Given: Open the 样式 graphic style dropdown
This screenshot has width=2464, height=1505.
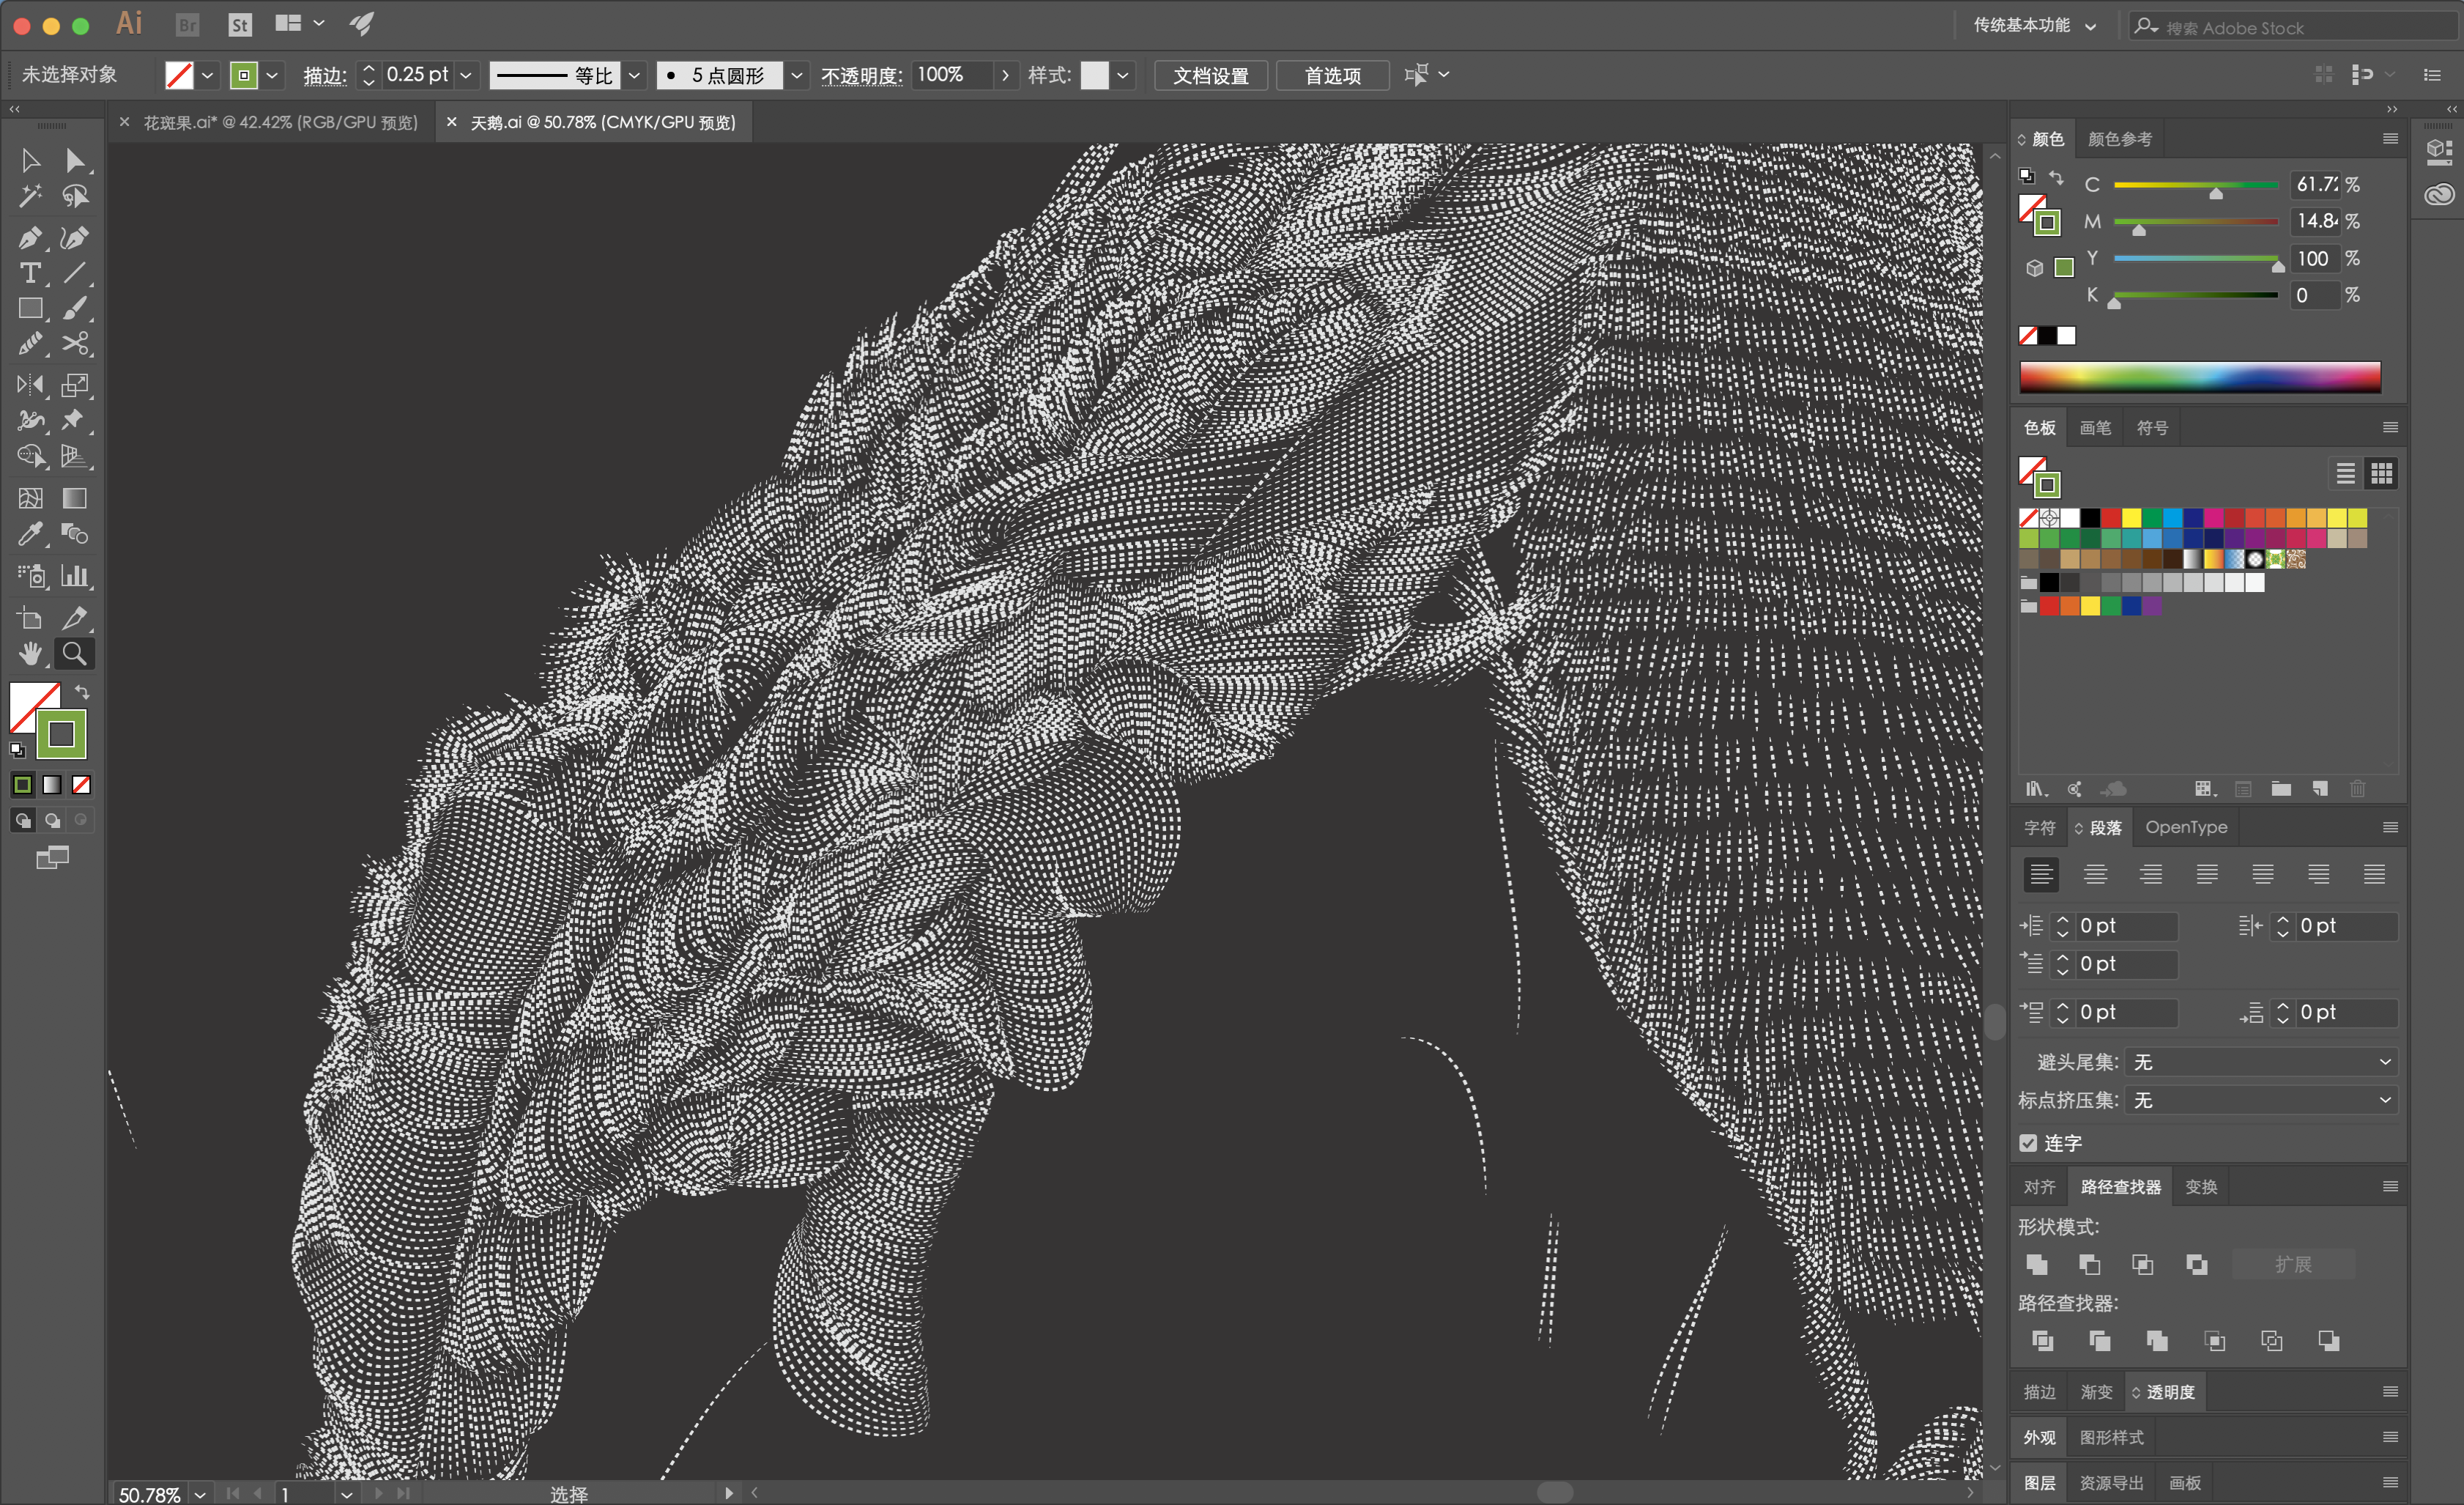Looking at the screenshot, I should (1123, 75).
